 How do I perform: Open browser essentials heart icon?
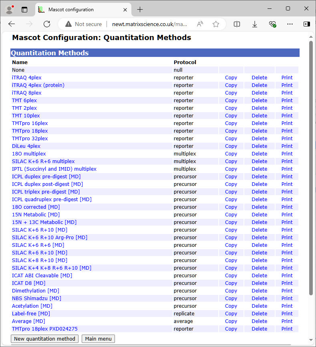pos(272,24)
